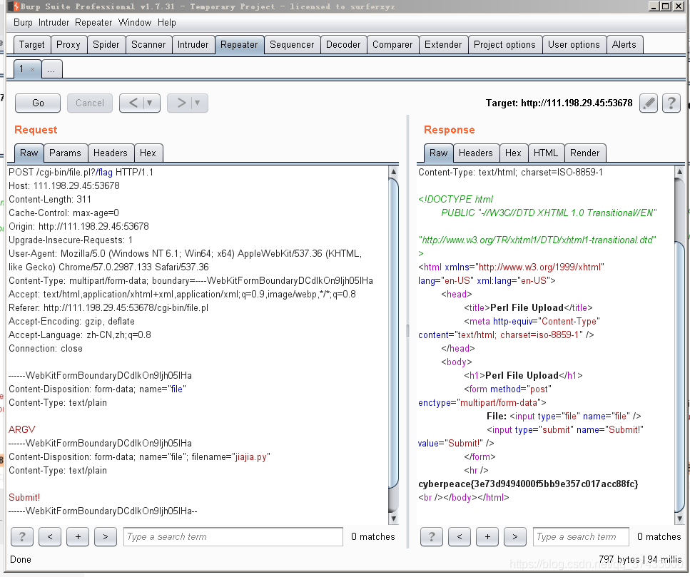Navigate forward to next request in history

coord(181,103)
